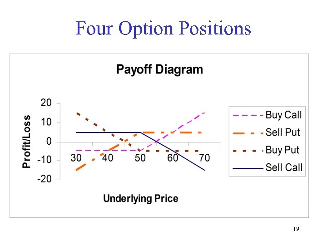
Task: Click the navy solid Sell Call legend swatch
Action: point(248,168)
